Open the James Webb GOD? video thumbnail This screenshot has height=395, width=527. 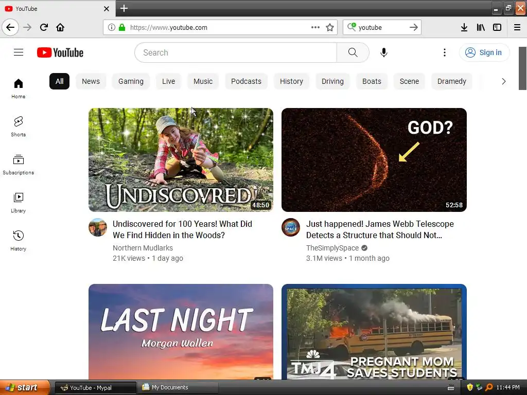pyautogui.click(x=374, y=160)
